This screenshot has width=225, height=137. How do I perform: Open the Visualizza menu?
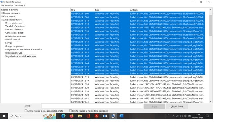19,5
